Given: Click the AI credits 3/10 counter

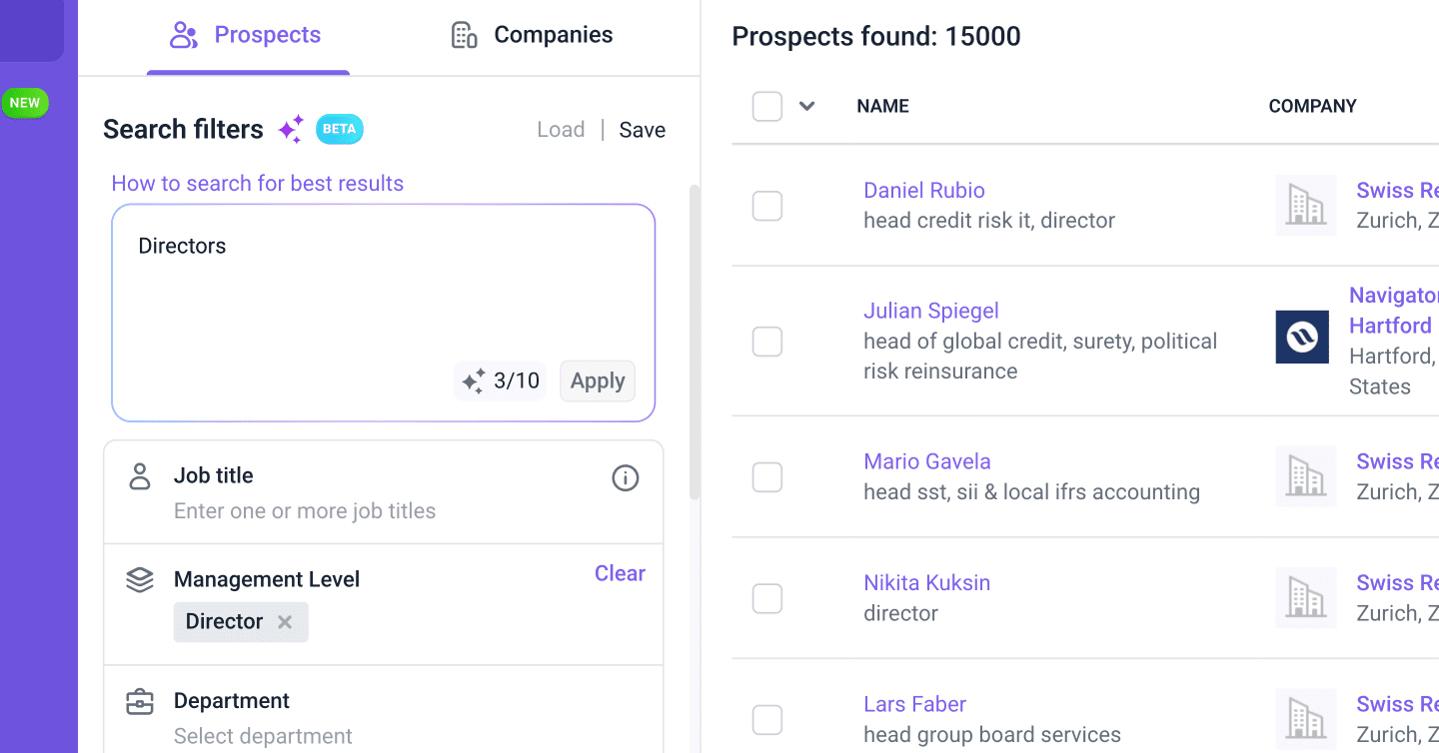Looking at the screenshot, I should [x=501, y=380].
